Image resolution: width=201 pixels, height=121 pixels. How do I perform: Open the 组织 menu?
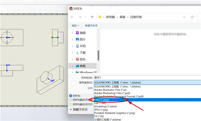point(75,26)
